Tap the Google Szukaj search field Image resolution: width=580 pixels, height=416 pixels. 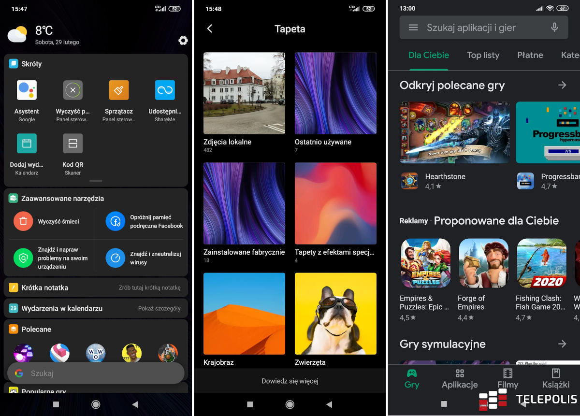97,373
